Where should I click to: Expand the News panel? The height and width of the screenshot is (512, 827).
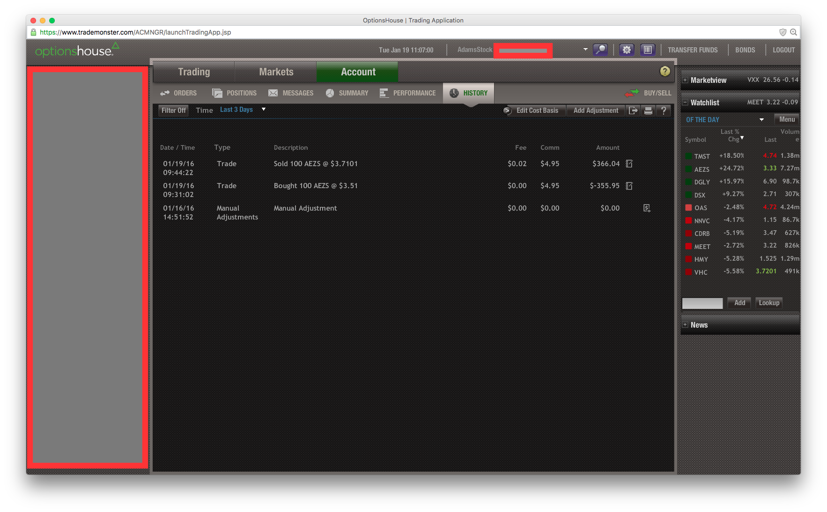click(685, 325)
